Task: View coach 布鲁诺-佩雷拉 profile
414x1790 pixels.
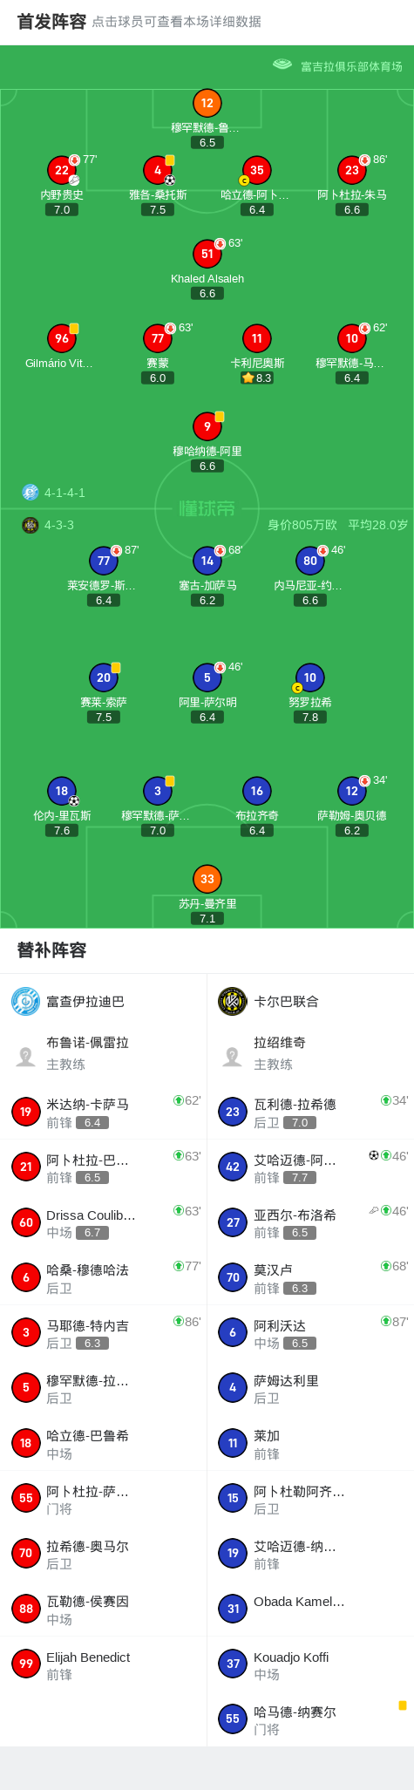Action: (x=103, y=1053)
